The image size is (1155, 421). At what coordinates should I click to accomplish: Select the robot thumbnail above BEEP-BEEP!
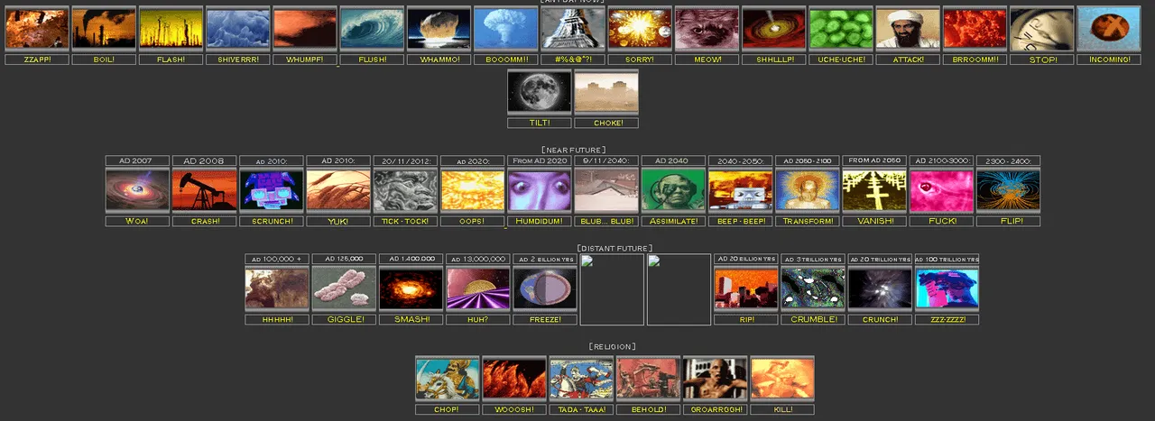(x=741, y=190)
